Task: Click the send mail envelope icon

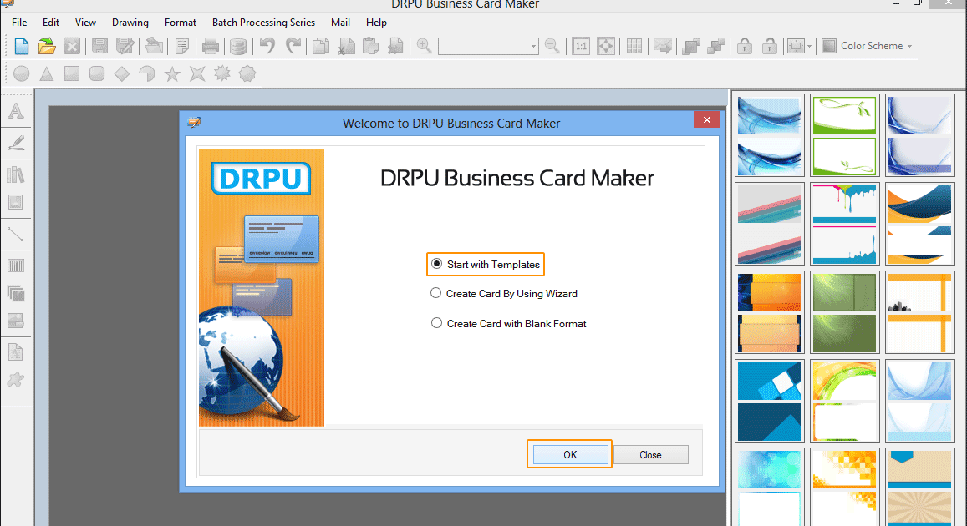Action: [x=662, y=46]
